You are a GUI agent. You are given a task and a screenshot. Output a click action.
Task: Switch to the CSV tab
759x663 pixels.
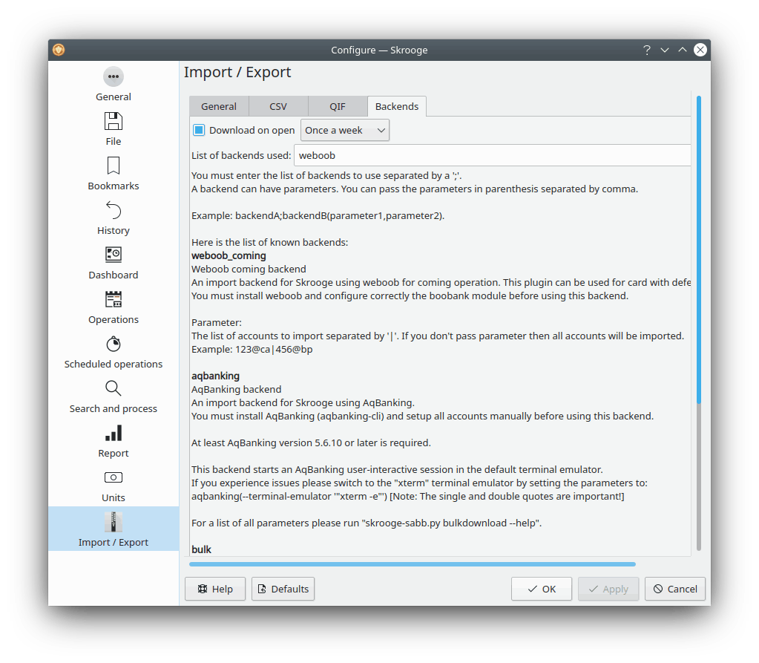(x=278, y=107)
